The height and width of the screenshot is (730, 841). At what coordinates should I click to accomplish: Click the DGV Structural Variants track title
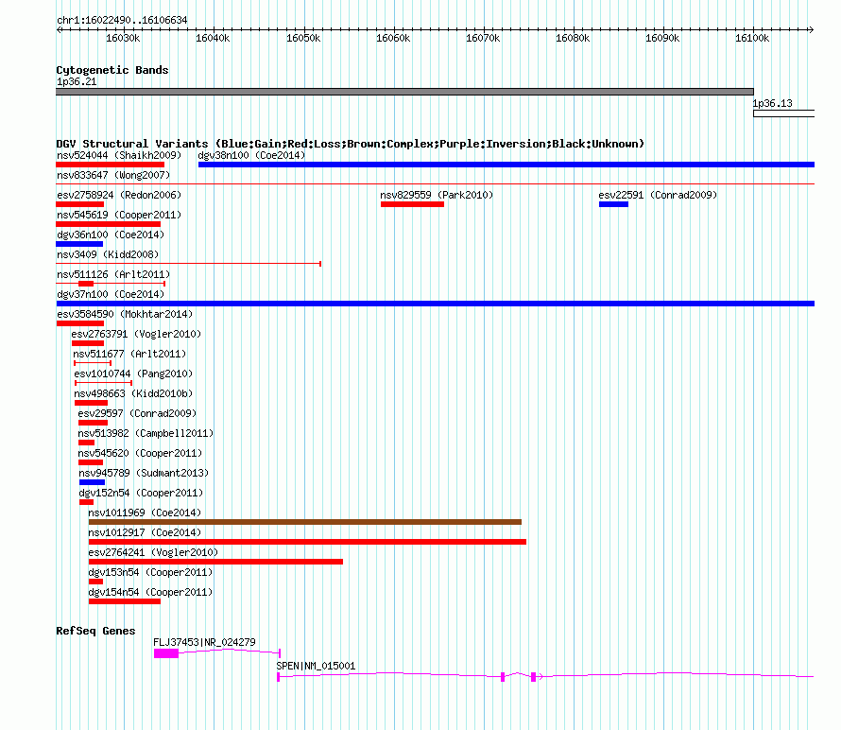(351, 144)
